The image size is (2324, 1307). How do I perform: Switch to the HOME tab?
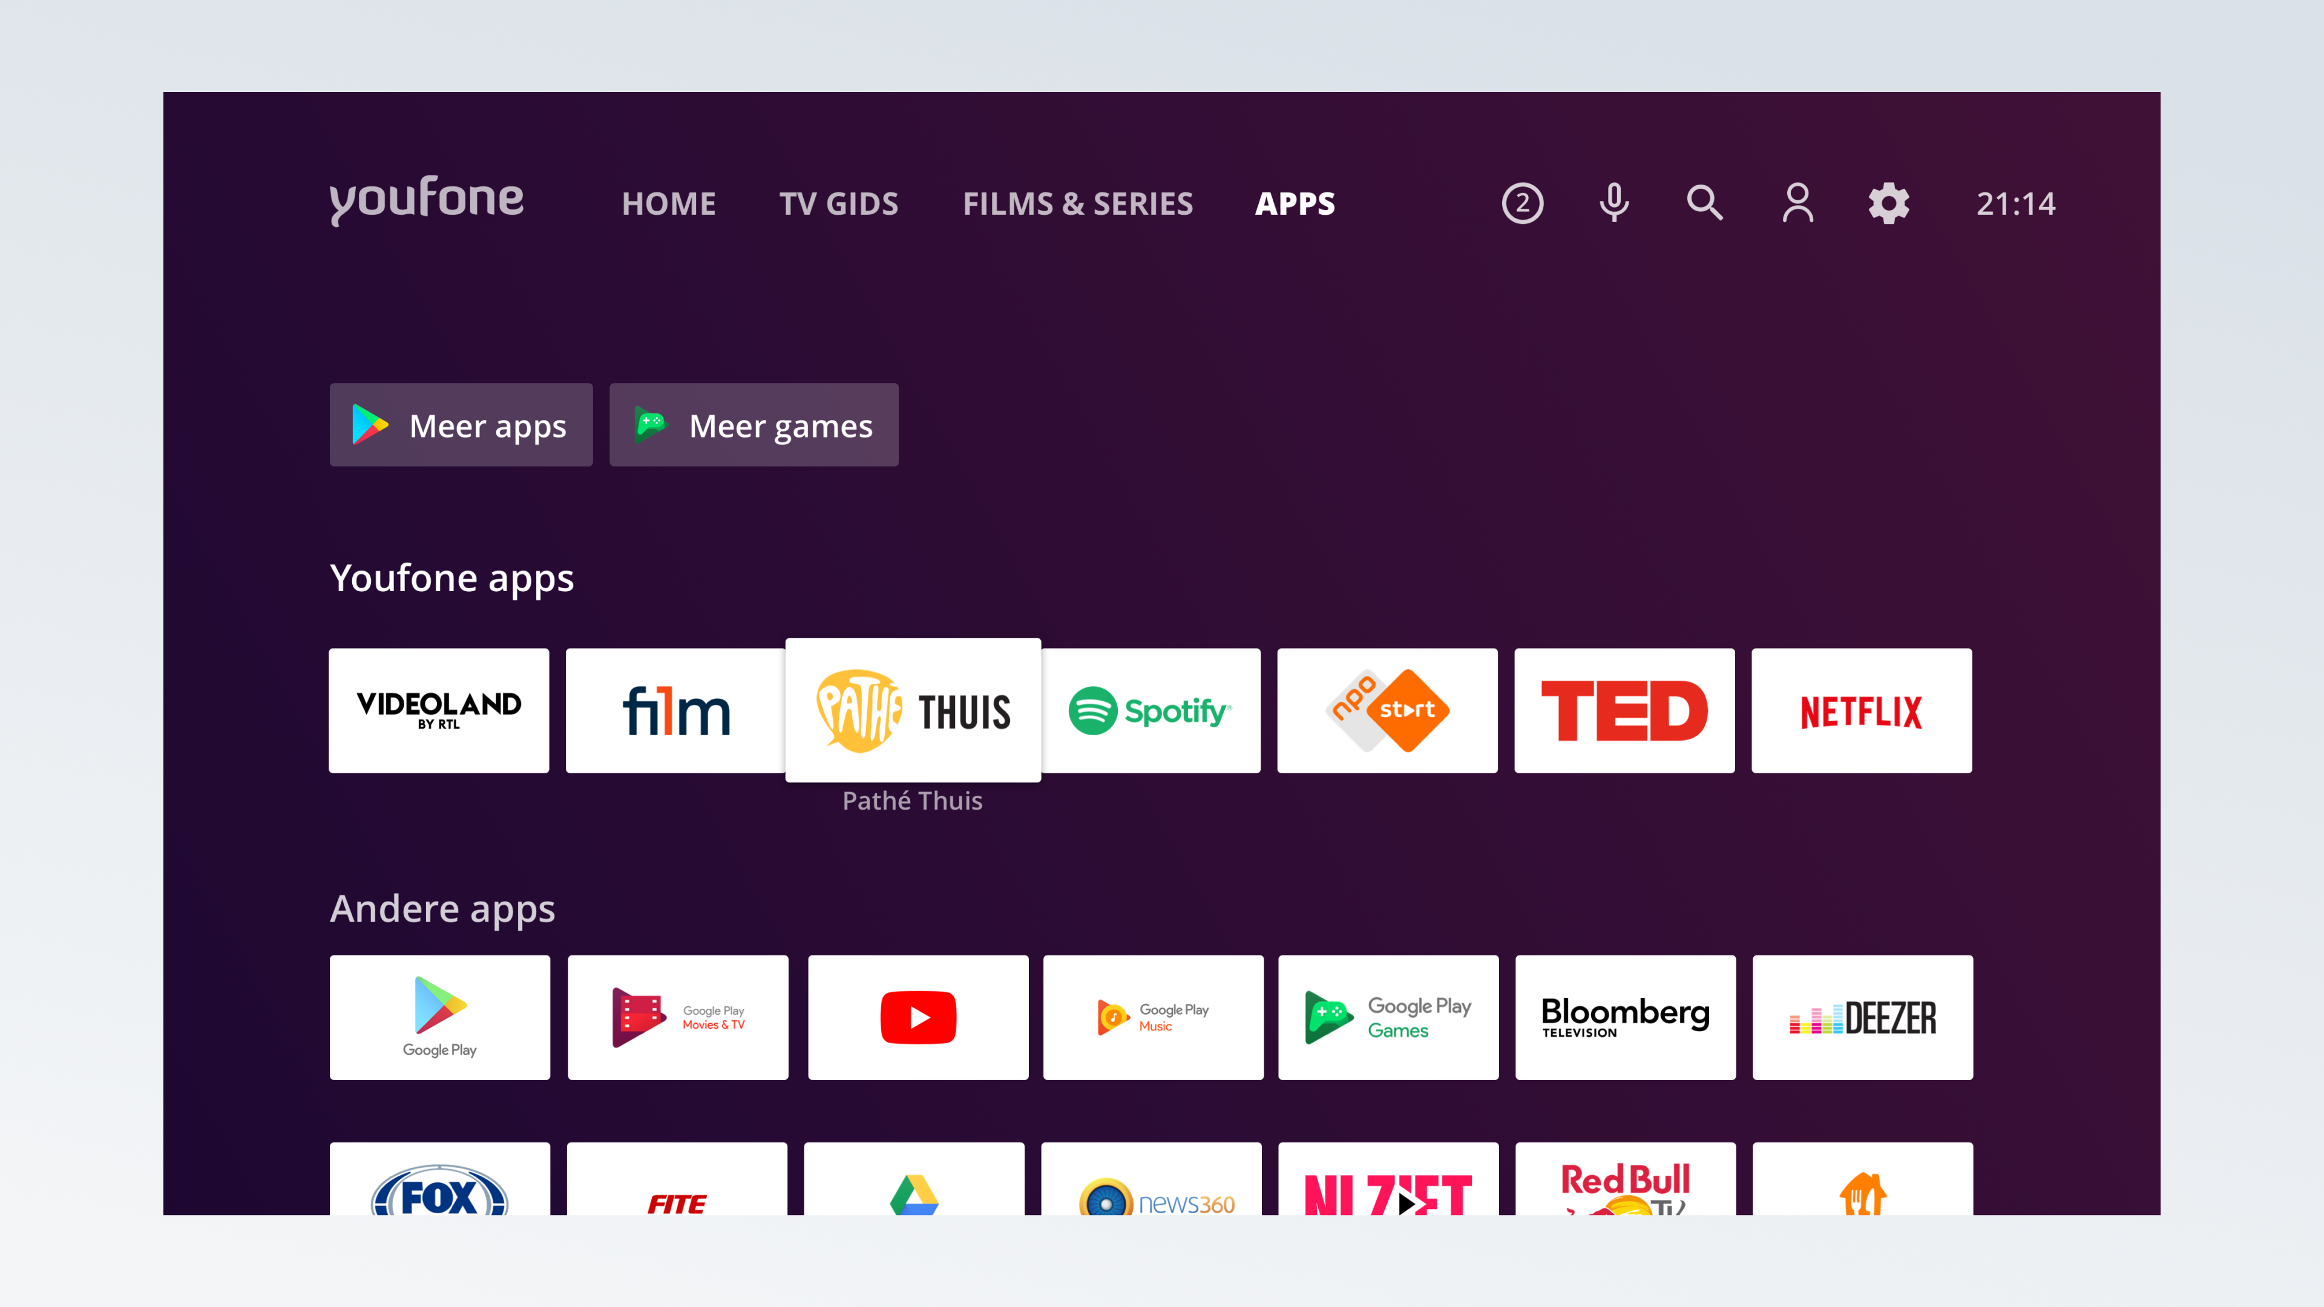point(669,204)
